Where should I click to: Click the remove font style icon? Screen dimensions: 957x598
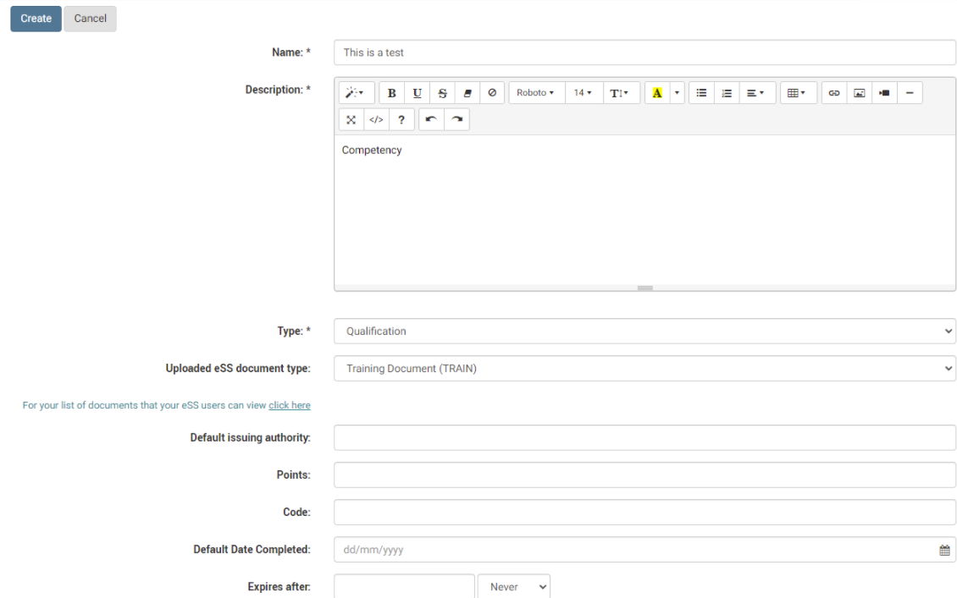pos(492,93)
